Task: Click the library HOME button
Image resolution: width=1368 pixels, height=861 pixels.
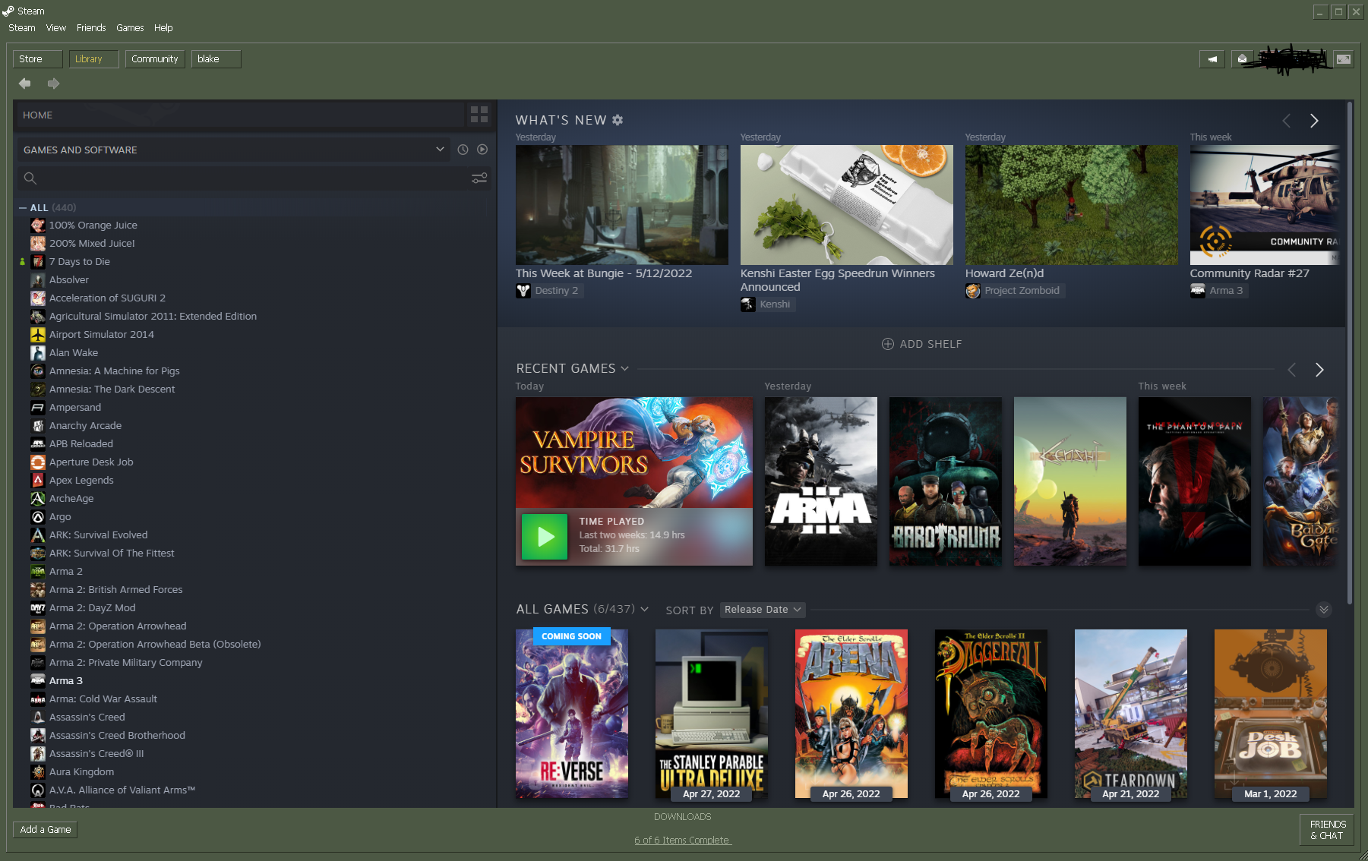Action: pos(240,115)
